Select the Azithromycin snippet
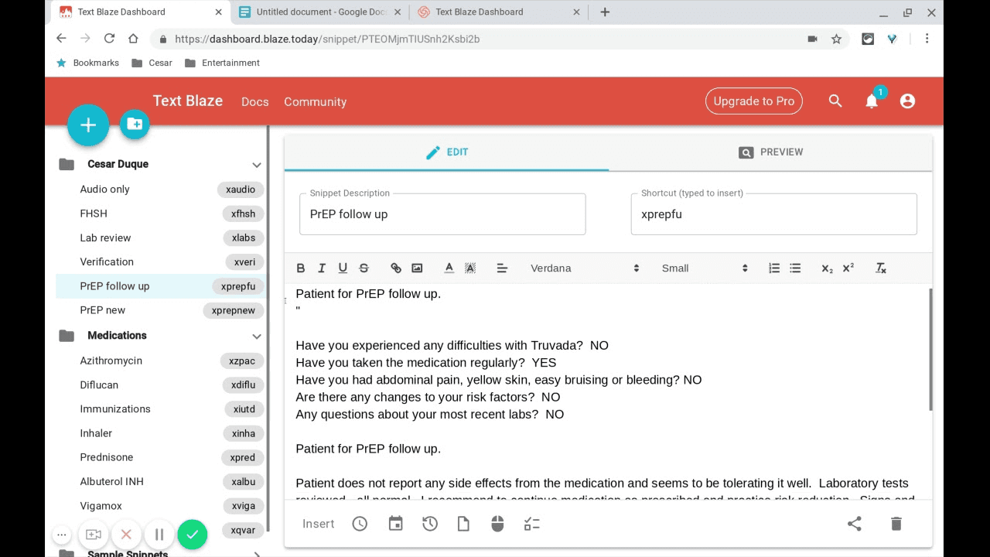The width and height of the screenshot is (990, 557). click(161, 361)
